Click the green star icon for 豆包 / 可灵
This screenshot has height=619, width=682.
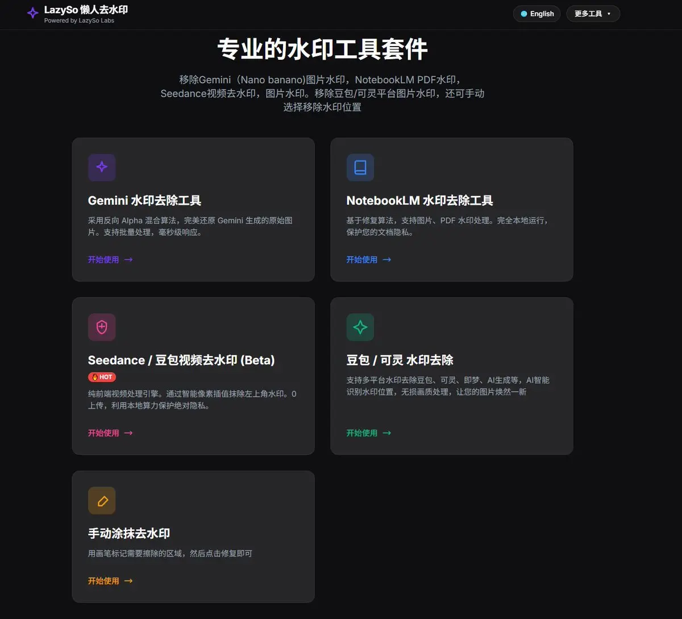360,327
